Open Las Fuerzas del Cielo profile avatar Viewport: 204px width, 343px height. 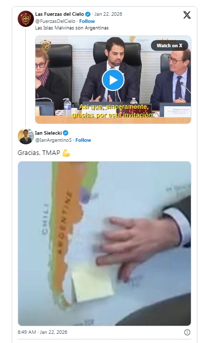tap(26, 19)
